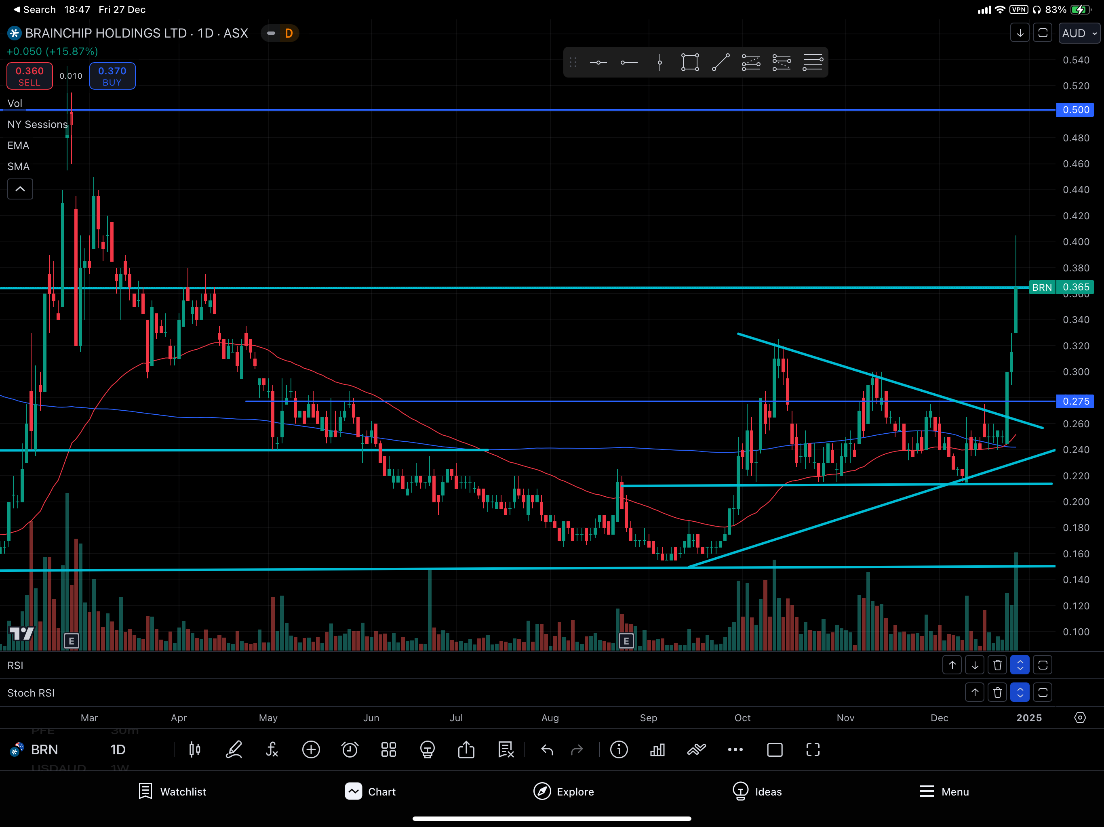Move the RSI pane down

975,665
